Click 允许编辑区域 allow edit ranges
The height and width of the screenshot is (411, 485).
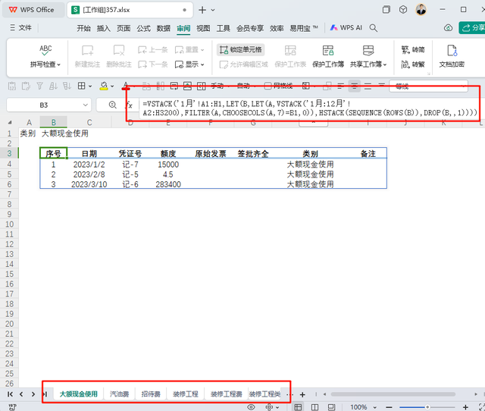pyautogui.click(x=243, y=64)
